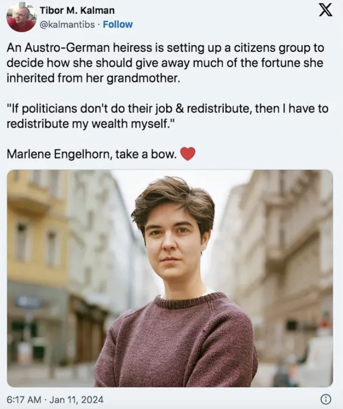
Task: Open the Tibor M. Kalman display name
Action: coord(77,10)
